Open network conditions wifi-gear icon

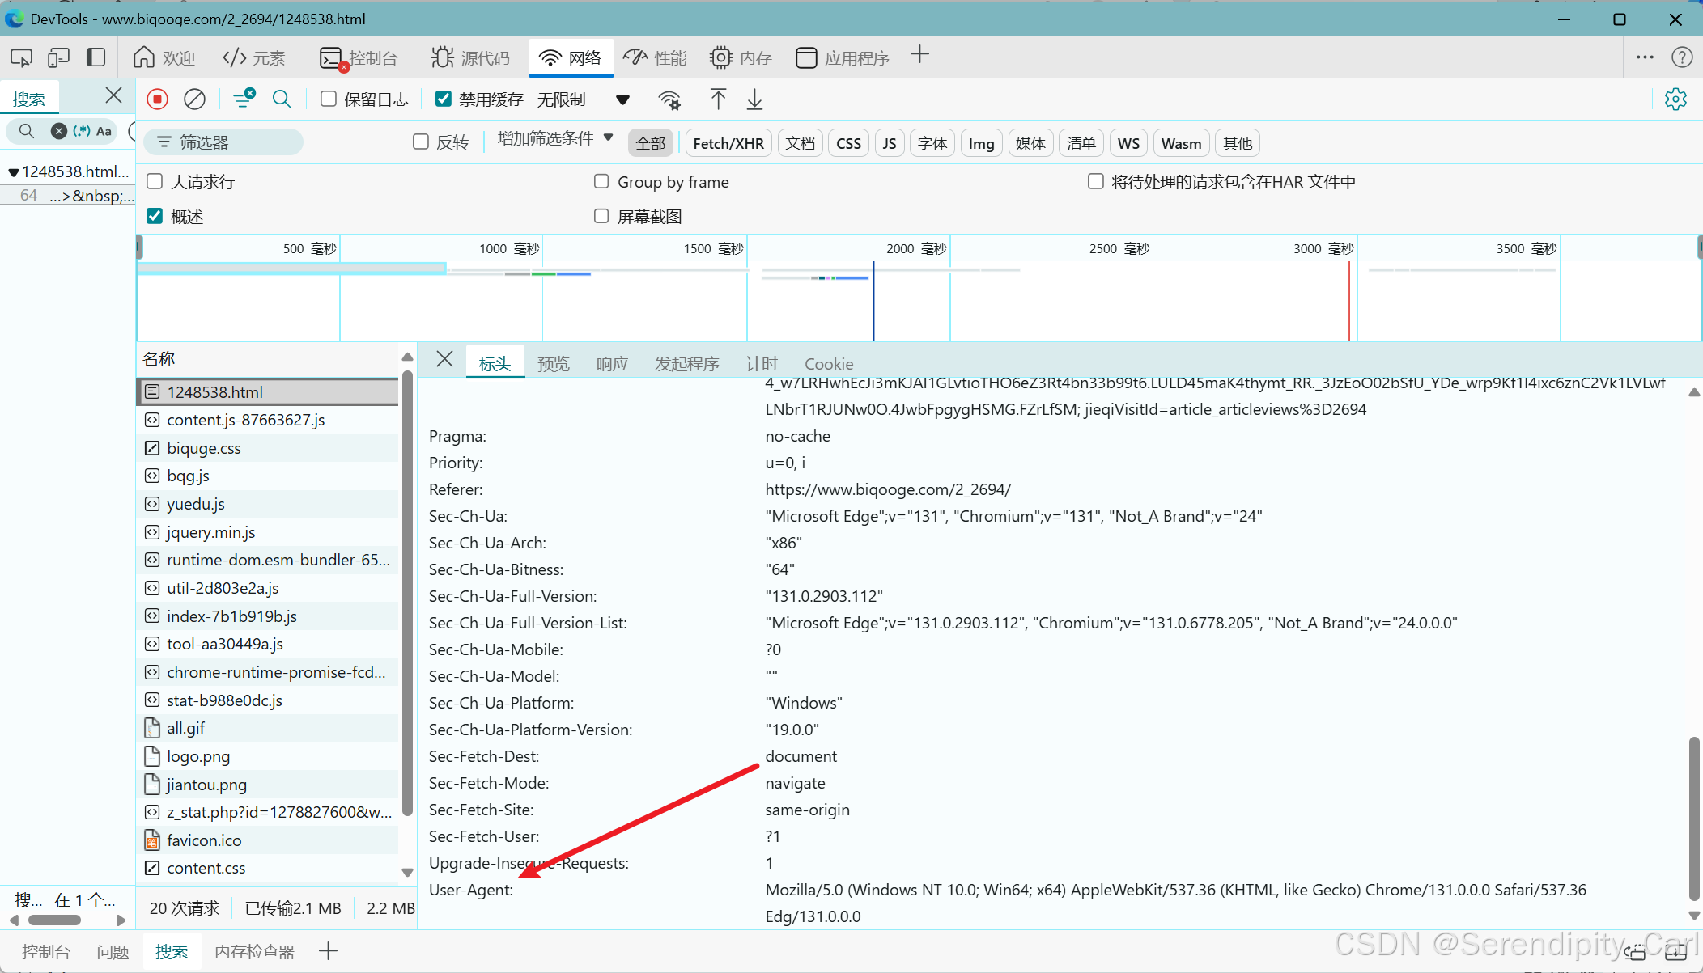pyautogui.click(x=669, y=99)
